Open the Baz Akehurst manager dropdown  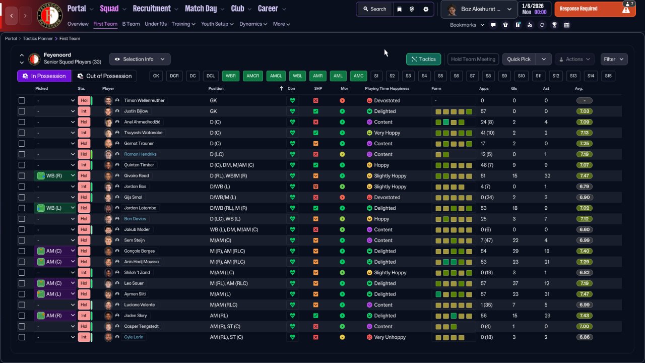tap(479, 9)
